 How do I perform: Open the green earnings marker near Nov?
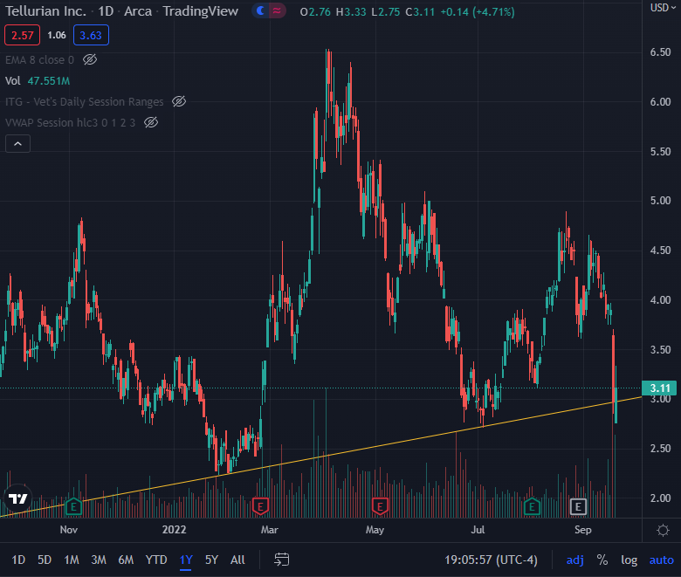point(73,506)
